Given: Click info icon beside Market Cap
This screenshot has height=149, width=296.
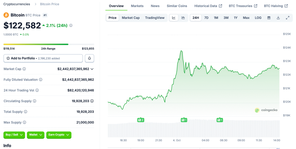Looking at the screenshot, I should click(x=24, y=69).
